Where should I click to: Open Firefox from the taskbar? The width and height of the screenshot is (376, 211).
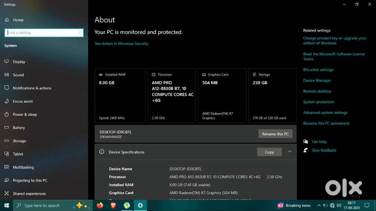click(100, 205)
